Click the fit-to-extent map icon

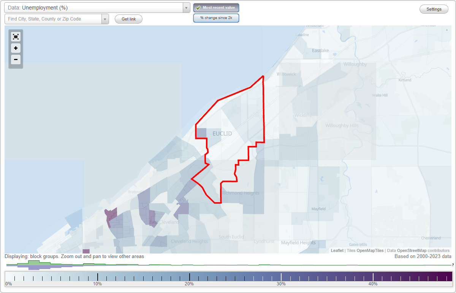coord(16,36)
